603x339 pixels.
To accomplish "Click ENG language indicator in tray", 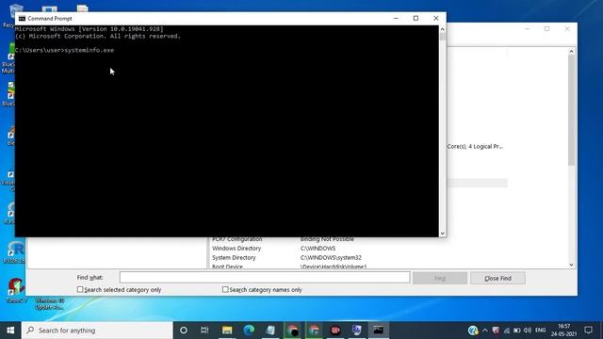I will 540,331.
